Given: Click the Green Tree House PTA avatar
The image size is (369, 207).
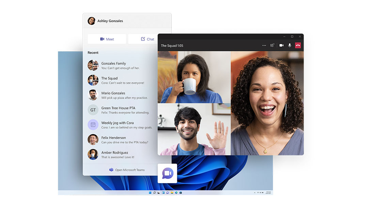Looking at the screenshot, I should (x=93, y=110).
